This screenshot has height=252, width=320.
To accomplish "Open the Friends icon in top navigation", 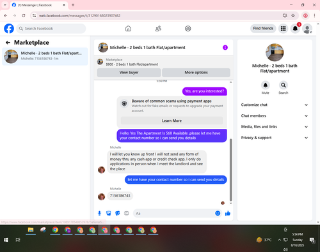I will point(158,29).
